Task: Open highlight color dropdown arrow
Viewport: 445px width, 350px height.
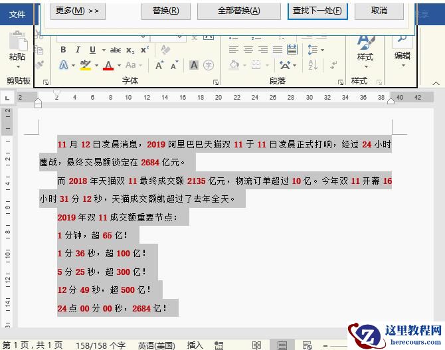Action: tap(96, 66)
